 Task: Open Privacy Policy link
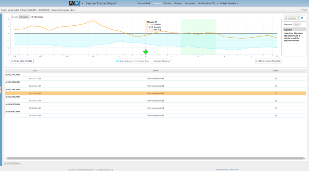coord(222,170)
